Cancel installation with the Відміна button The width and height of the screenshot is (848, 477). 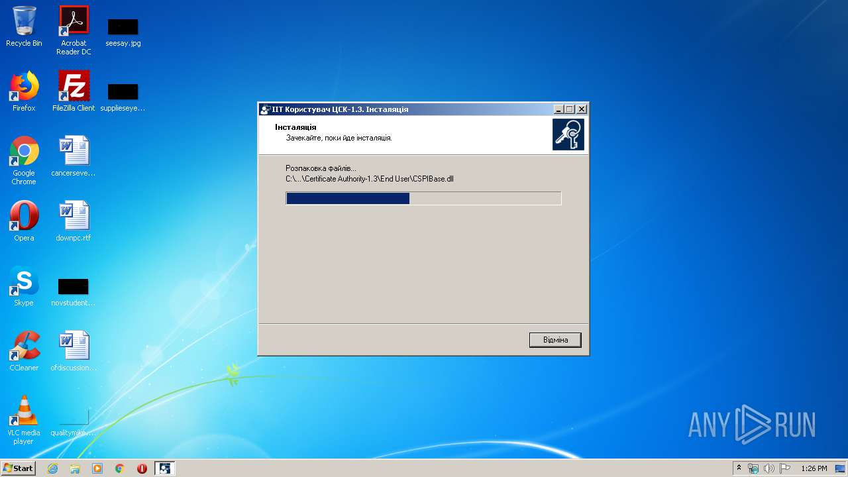pyautogui.click(x=555, y=340)
